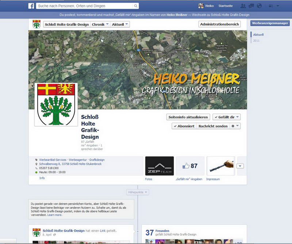Click Nachricht senden
This screenshot has height=244, width=292.
tap(213, 126)
